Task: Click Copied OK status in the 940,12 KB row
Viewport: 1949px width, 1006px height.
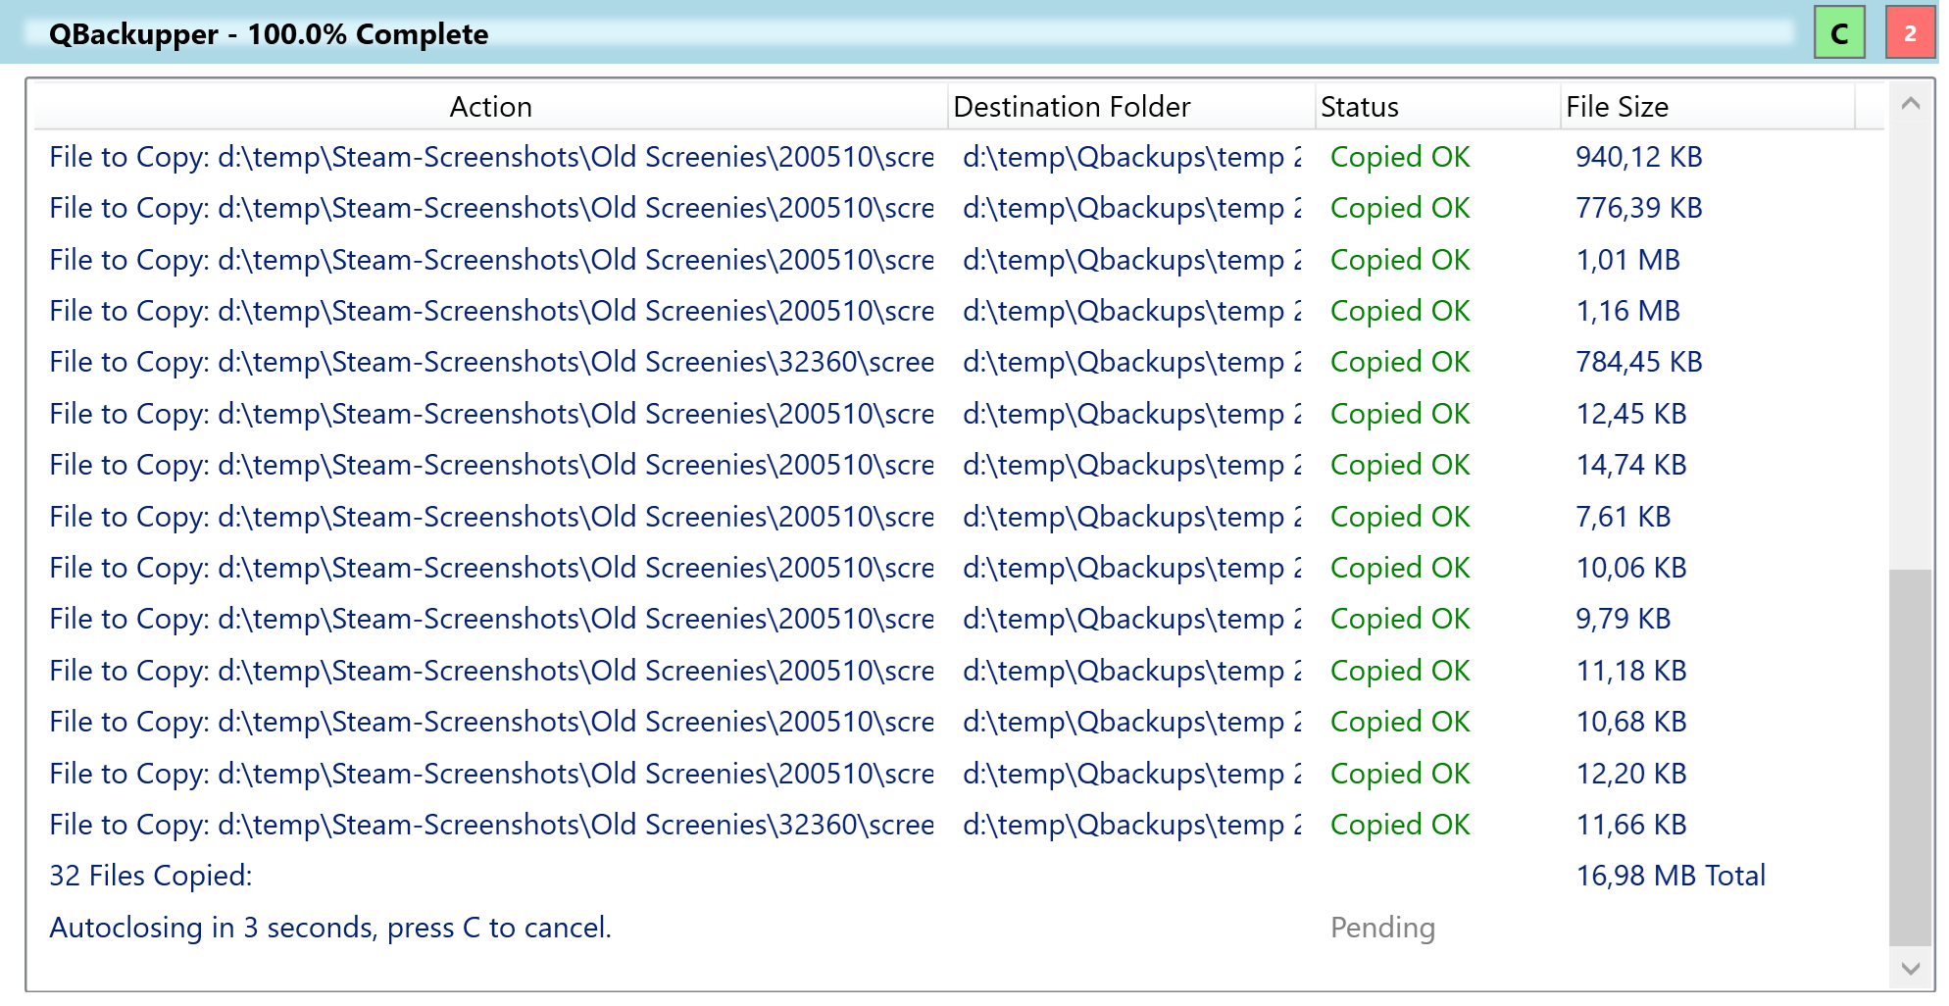Action: click(x=1400, y=157)
